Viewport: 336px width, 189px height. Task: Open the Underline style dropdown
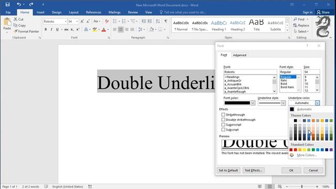tap(283, 103)
